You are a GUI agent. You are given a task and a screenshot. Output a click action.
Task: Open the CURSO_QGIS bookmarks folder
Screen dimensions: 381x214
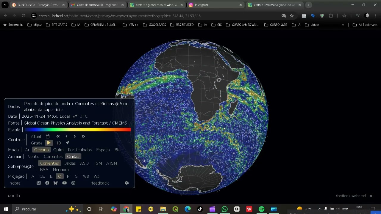pyautogui.click(x=276, y=25)
